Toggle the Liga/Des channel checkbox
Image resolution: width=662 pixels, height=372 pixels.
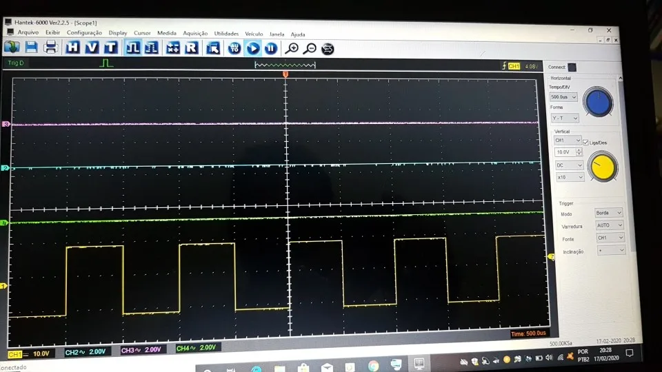tap(585, 142)
